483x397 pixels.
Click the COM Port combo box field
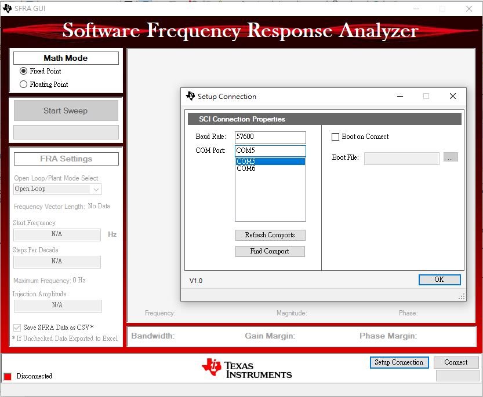pyautogui.click(x=270, y=150)
